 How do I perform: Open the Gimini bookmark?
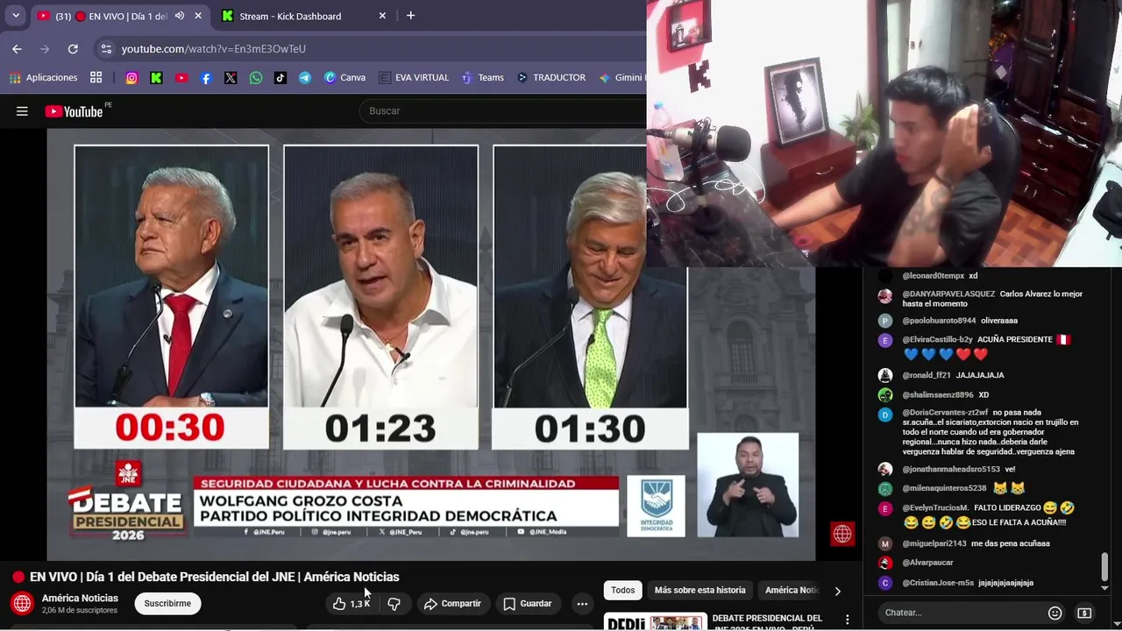click(621, 78)
